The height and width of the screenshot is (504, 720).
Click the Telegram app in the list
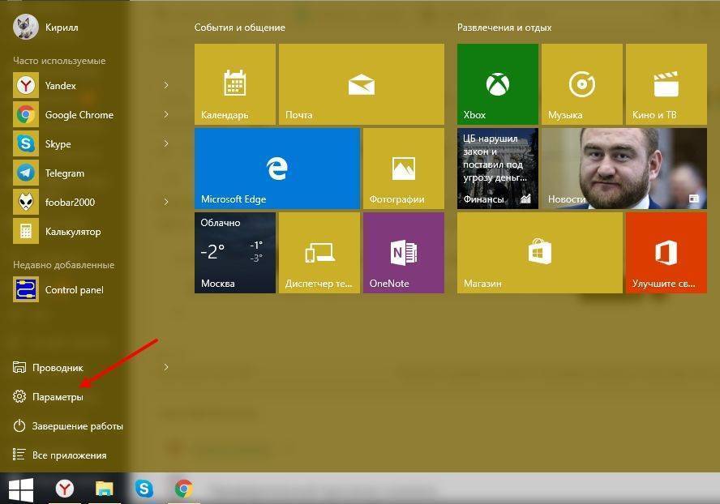point(64,173)
